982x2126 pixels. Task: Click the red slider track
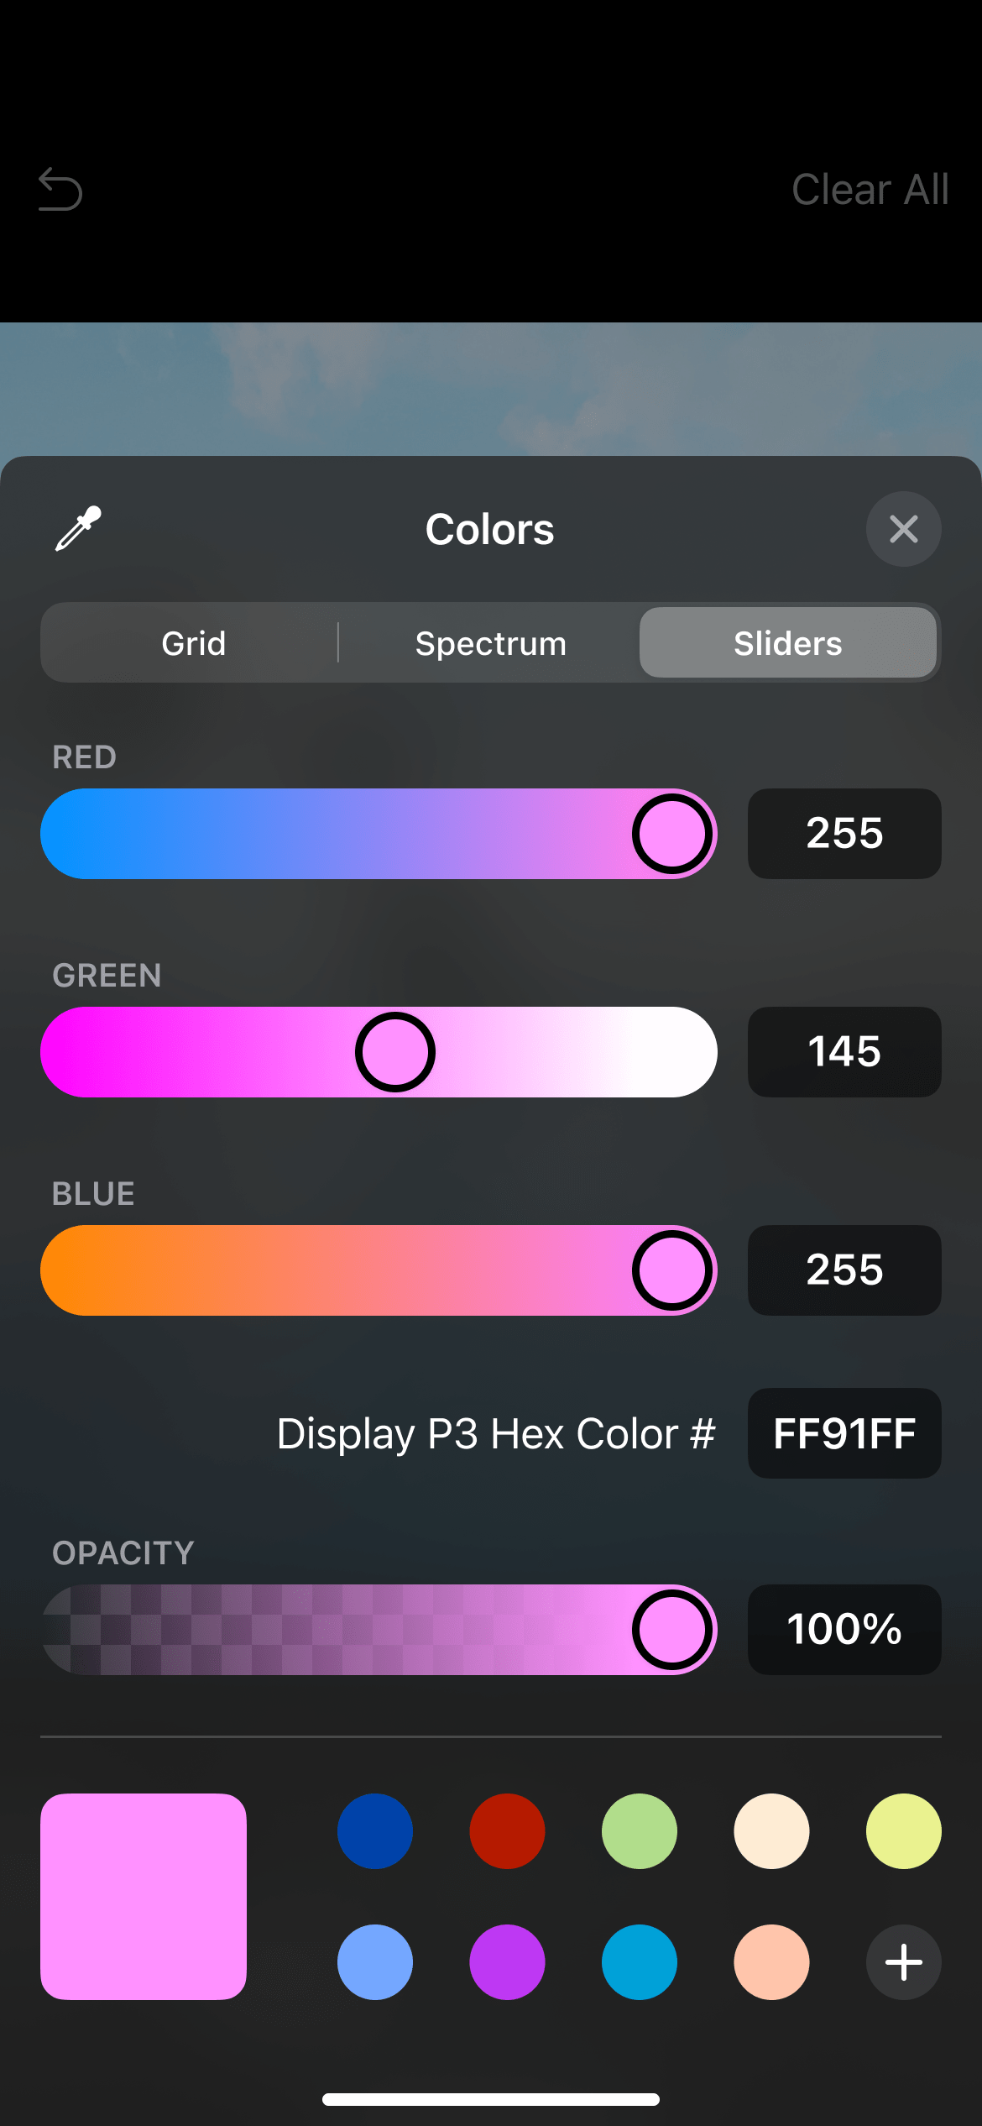click(336, 834)
